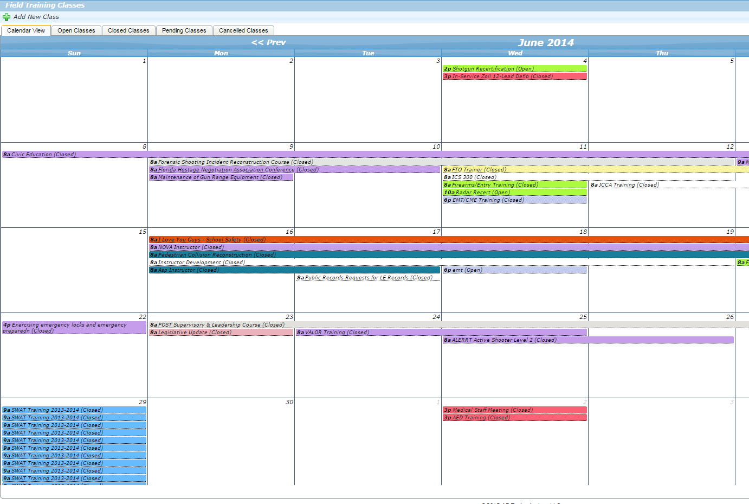Open the Closed Classes tab
749x504 pixels.
[x=128, y=31]
